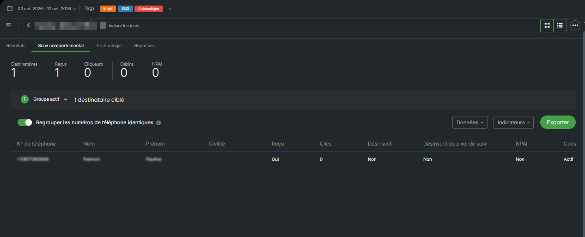Click the Cliqueurs statistic
This screenshot has width=585, height=237.
click(93, 70)
